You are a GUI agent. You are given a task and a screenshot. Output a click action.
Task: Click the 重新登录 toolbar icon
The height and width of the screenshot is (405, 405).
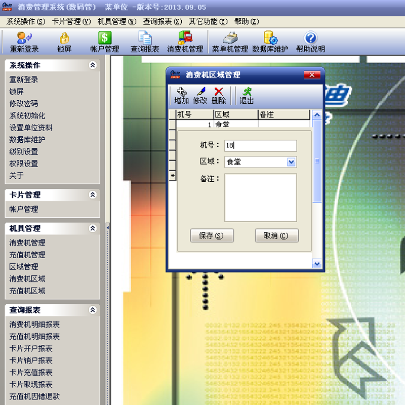(x=24, y=38)
